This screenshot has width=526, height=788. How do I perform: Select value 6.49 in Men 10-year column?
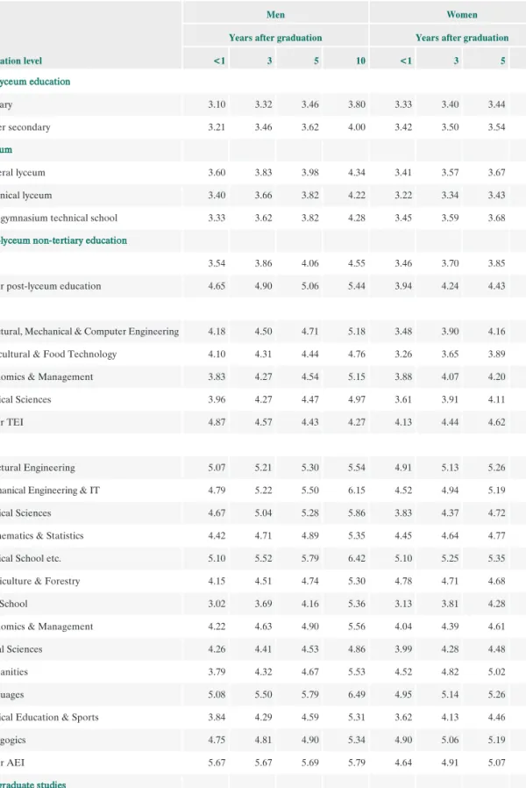point(356,694)
